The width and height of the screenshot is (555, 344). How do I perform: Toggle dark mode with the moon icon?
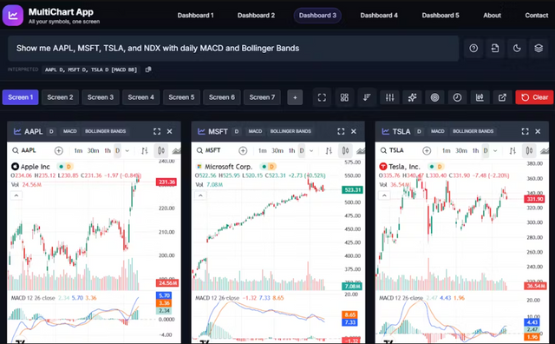[517, 49]
